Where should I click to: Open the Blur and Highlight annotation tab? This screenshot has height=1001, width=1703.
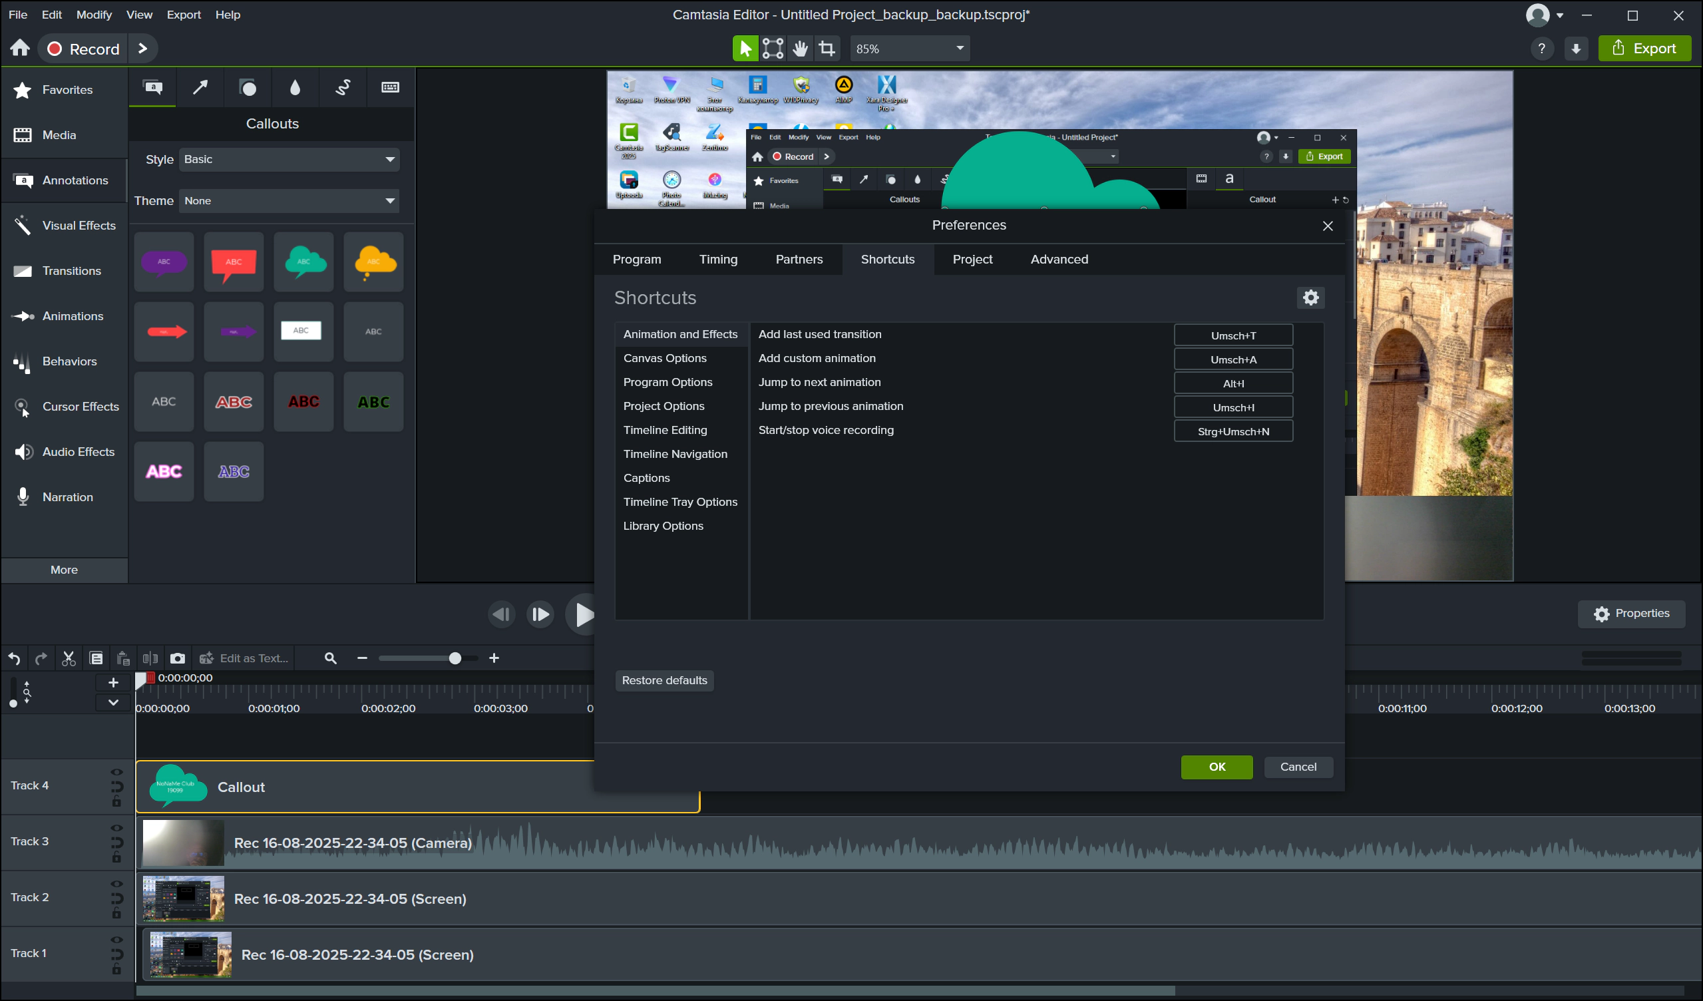pos(295,88)
